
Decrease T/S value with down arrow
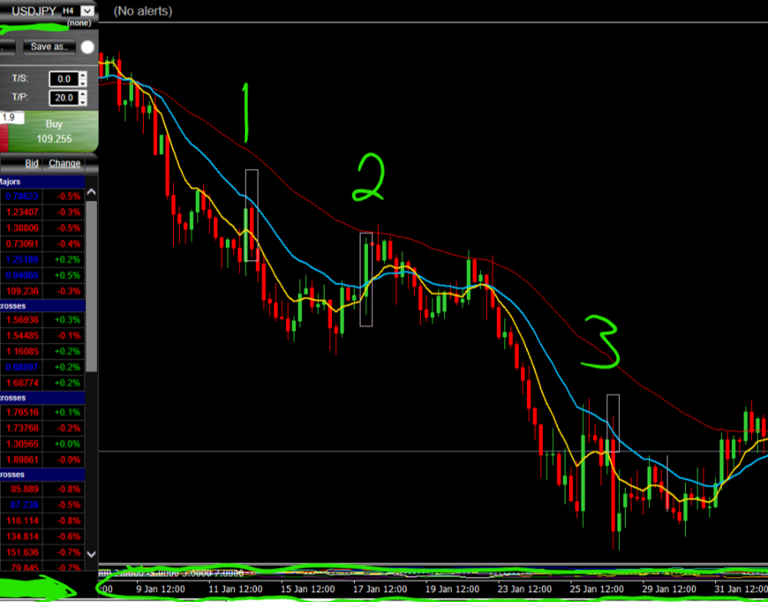click(x=82, y=83)
